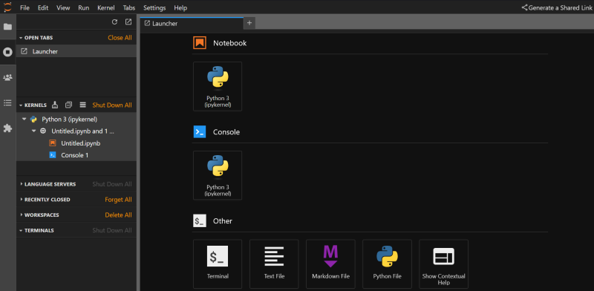This screenshot has width=594, height=291.
Task: Click Shut Down All for Kernels
Action: click(112, 105)
